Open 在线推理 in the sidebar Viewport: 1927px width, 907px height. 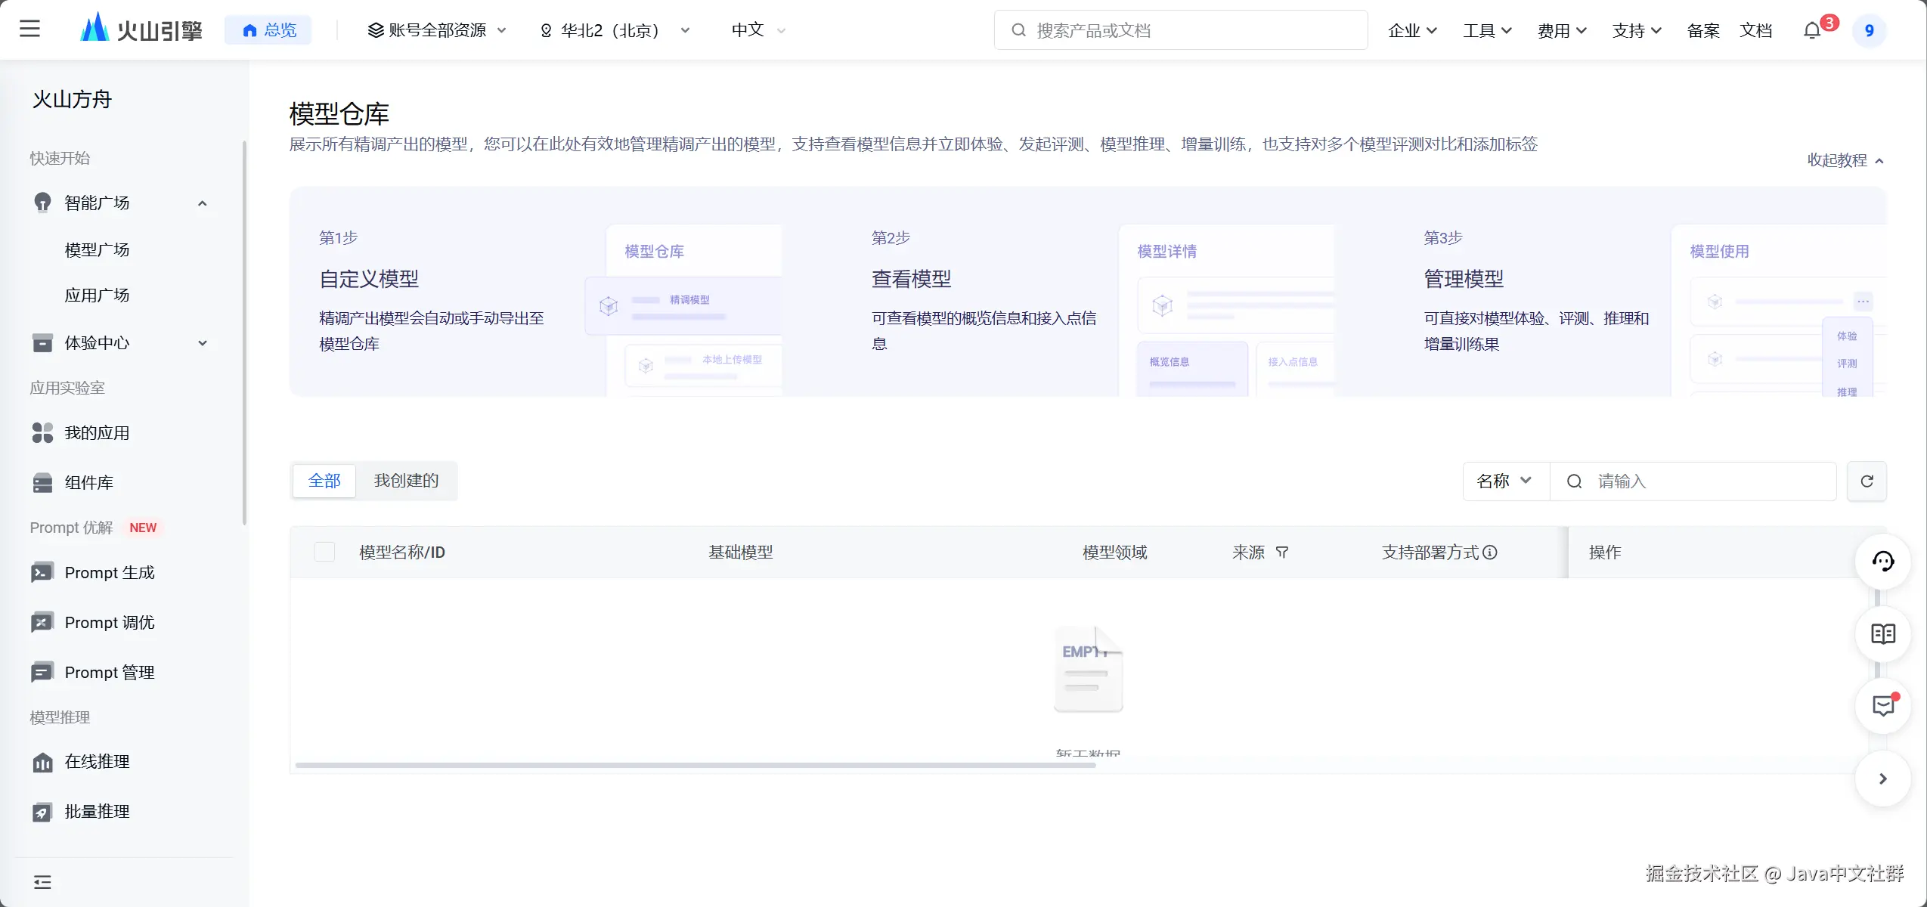pos(97,762)
